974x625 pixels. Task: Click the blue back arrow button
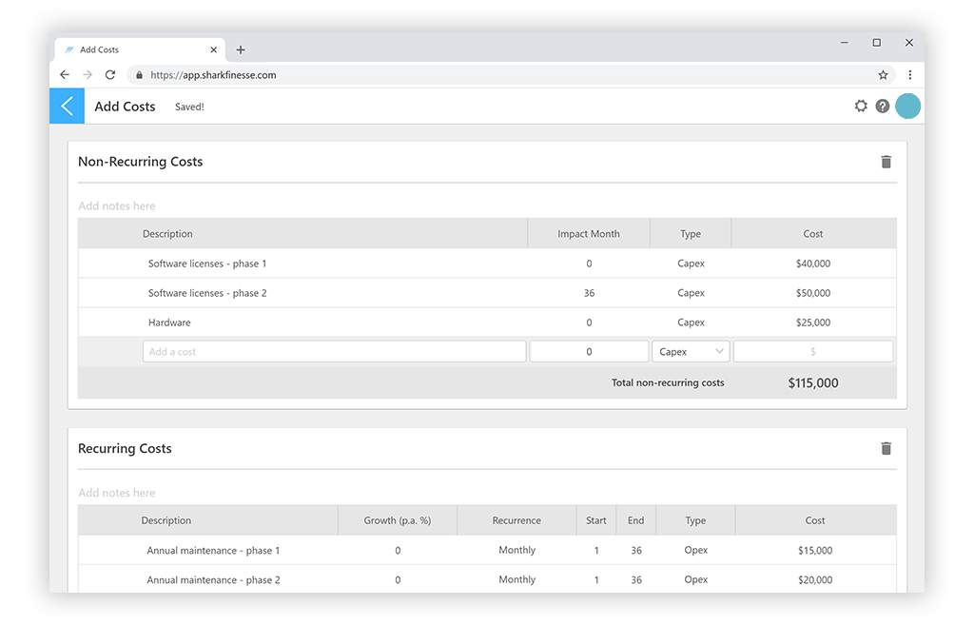coord(67,107)
